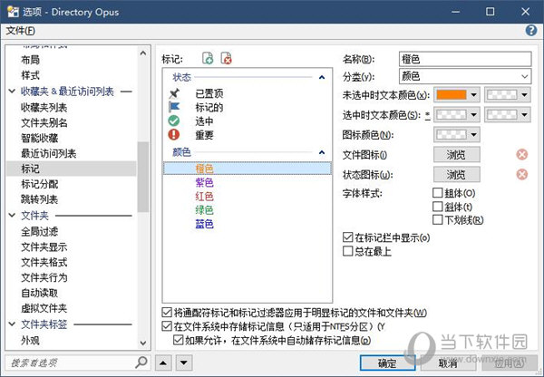Select 样式 in options tree
This screenshot has width=544, height=377.
coord(31,75)
